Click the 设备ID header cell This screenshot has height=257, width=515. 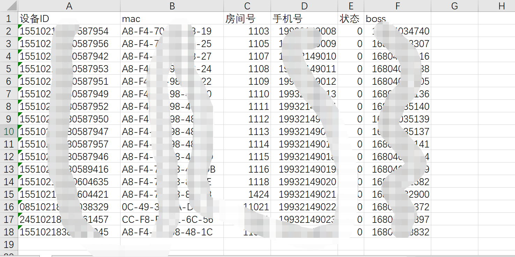coord(69,18)
